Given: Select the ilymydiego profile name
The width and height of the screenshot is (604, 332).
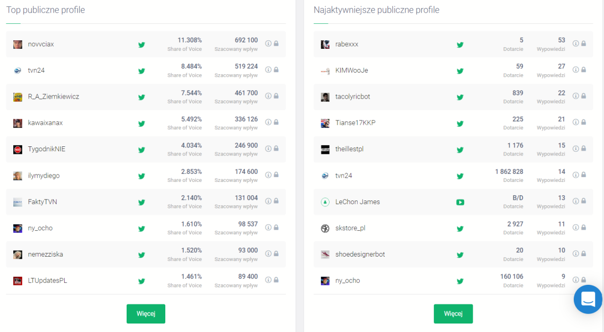Looking at the screenshot, I should tap(43, 176).
